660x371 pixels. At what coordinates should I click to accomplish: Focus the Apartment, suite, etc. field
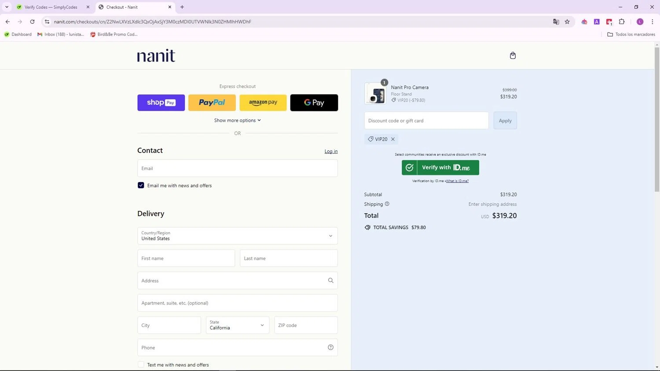pos(238,303)
